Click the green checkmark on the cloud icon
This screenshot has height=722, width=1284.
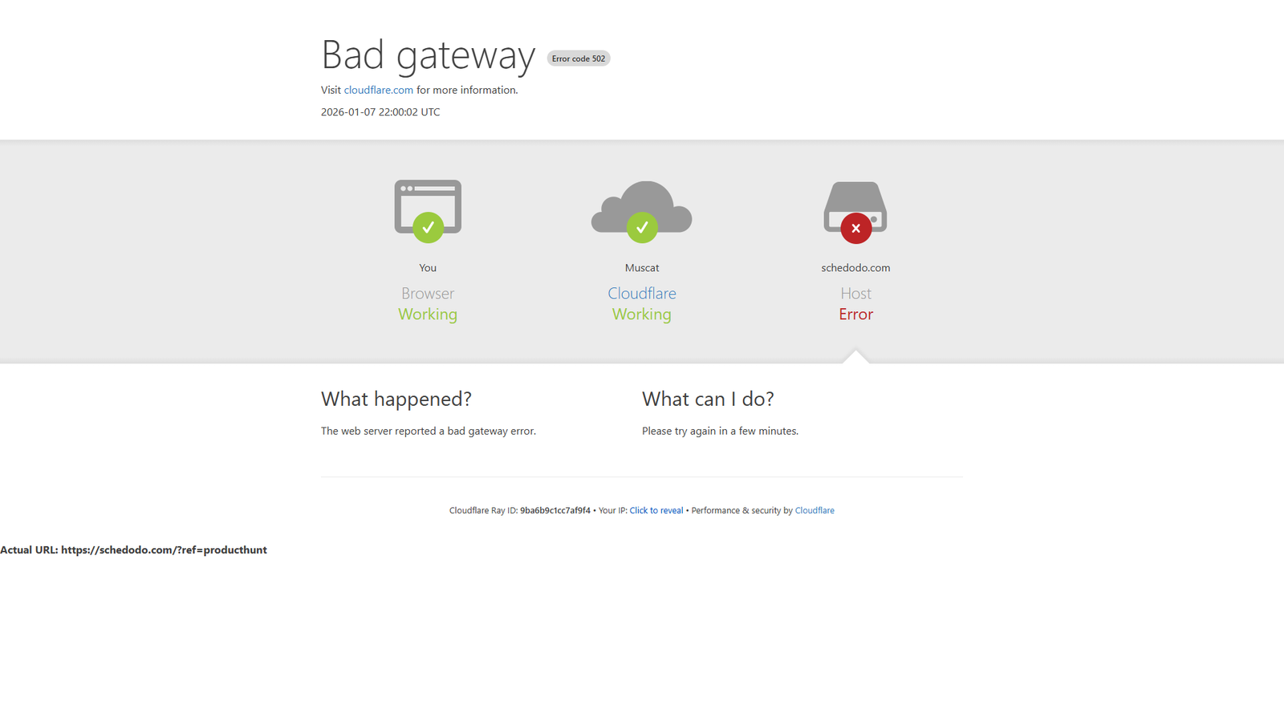(642, 228)
